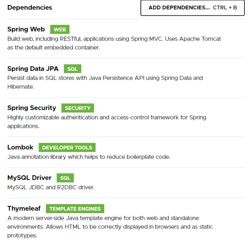This screenshot has width=250, height=243.
Task: Click the Spring Web description text
Action: point(114,43)
